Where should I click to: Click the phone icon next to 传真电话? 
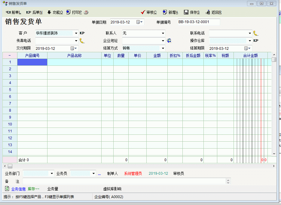tap(82, 41)
